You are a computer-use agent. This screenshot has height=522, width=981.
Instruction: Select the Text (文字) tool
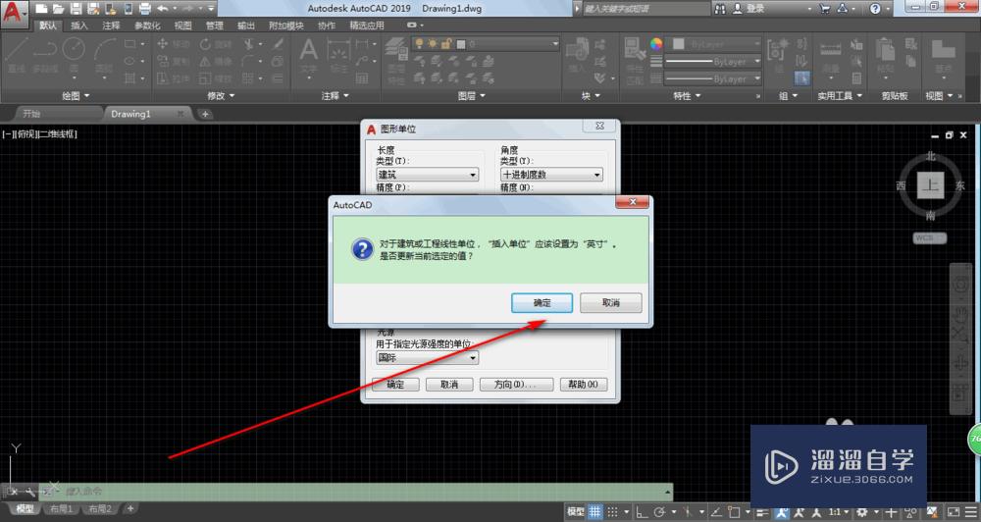click(x=308, y=55)
